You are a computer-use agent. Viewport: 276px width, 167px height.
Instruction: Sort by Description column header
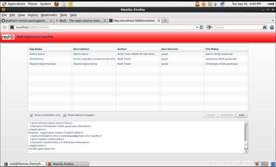click(x=94, y=49)
